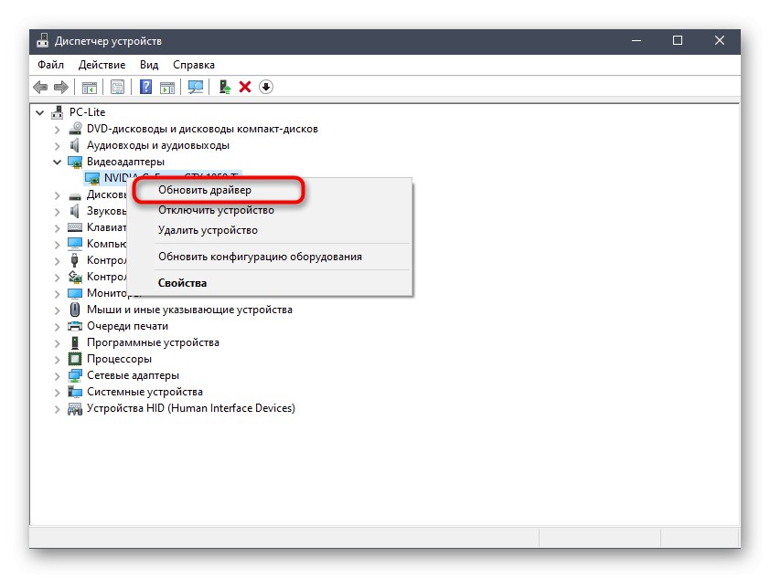Image resolution: width=770 pixels, height=578 pixels.
Task: Collapse the Видеоадаптеры tree node
Action: [x=58, y=161]
